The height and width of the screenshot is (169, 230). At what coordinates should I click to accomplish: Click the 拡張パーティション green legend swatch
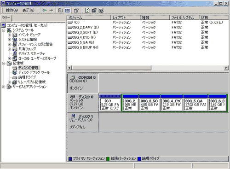pyautogui.click(x=108, y=158)
